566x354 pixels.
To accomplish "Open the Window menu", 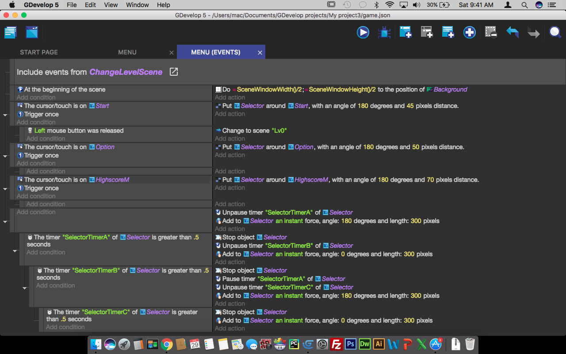I will click(138, 5).
